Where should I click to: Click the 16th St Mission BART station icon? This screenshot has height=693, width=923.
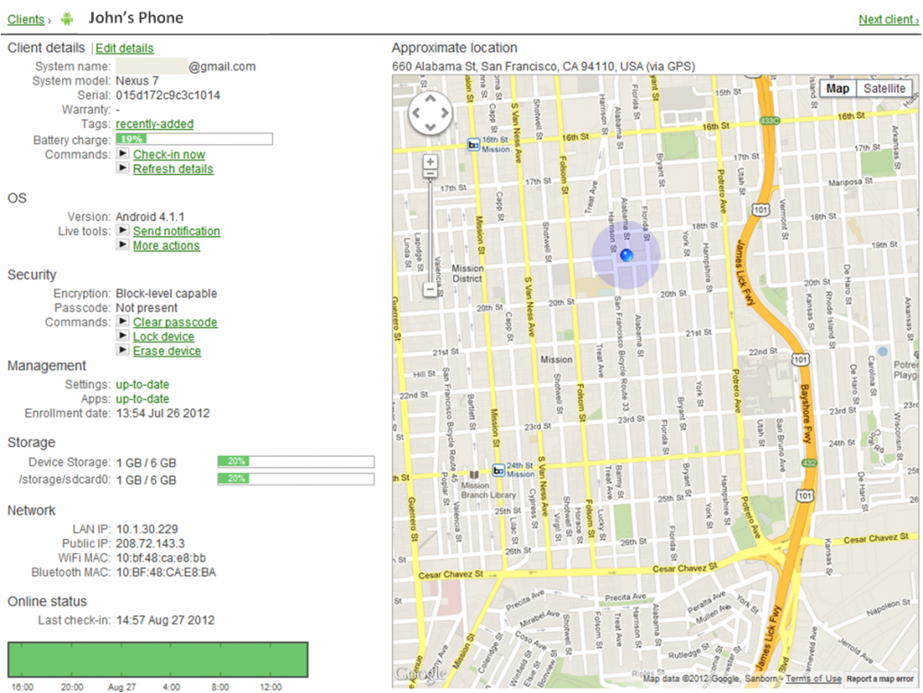[x=473, y=145]
